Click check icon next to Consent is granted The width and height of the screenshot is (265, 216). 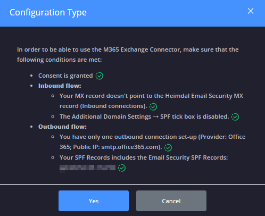[x=100, y=76]
